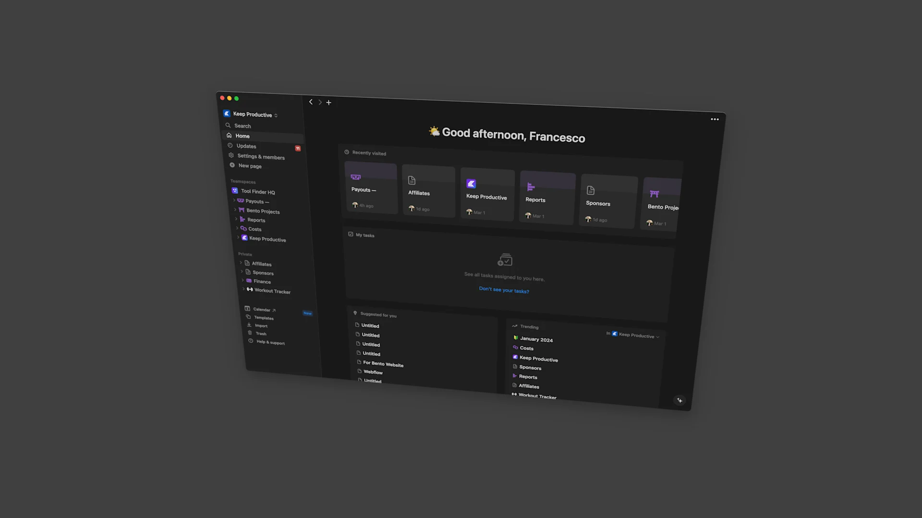This screenshot has height=518, width=922.
Task: Open the Workout Tracker page
Action: tap(271, 291)
